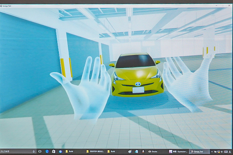Open the volume control tray icon
Screen dimensions: 233x155
222,152
